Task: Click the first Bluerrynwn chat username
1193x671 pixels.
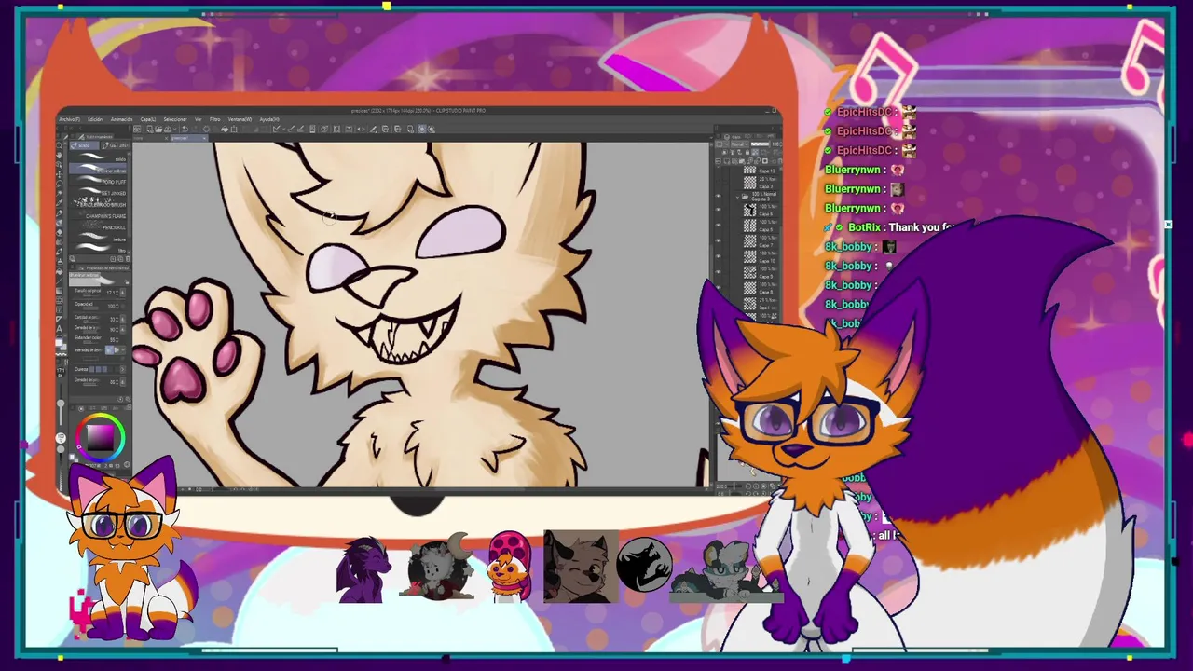Action: coord(853,170)
